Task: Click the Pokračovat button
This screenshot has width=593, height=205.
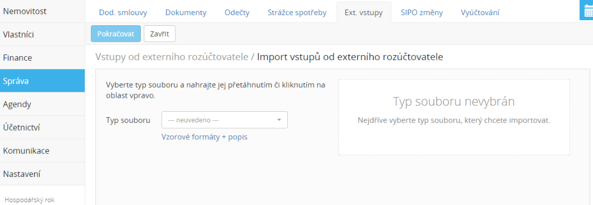Action: point(116,34)
